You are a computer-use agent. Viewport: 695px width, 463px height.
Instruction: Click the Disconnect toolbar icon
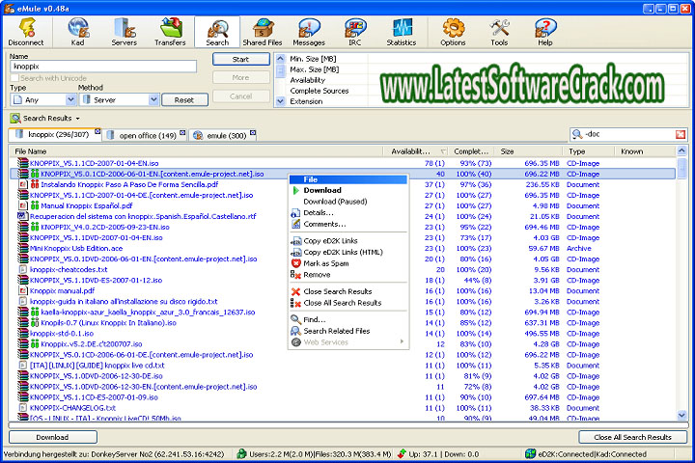26,32
